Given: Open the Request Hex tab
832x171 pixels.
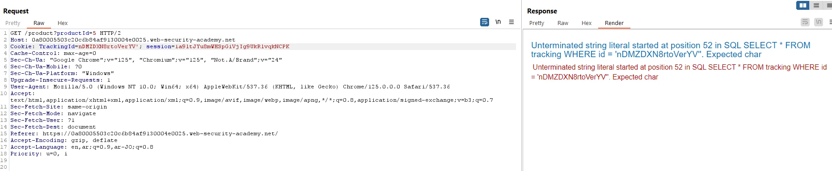Looking at the screenshot, I should [63, 23].
